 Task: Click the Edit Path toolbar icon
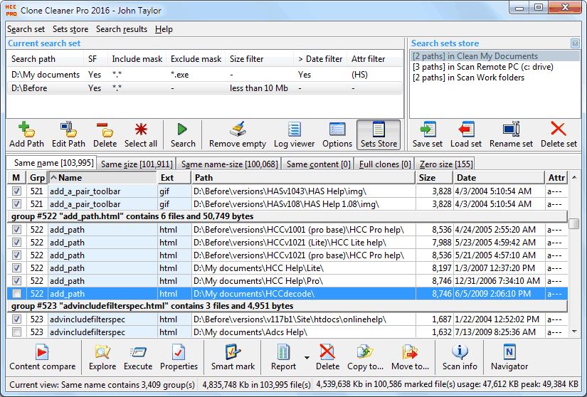tap(68, 129)
